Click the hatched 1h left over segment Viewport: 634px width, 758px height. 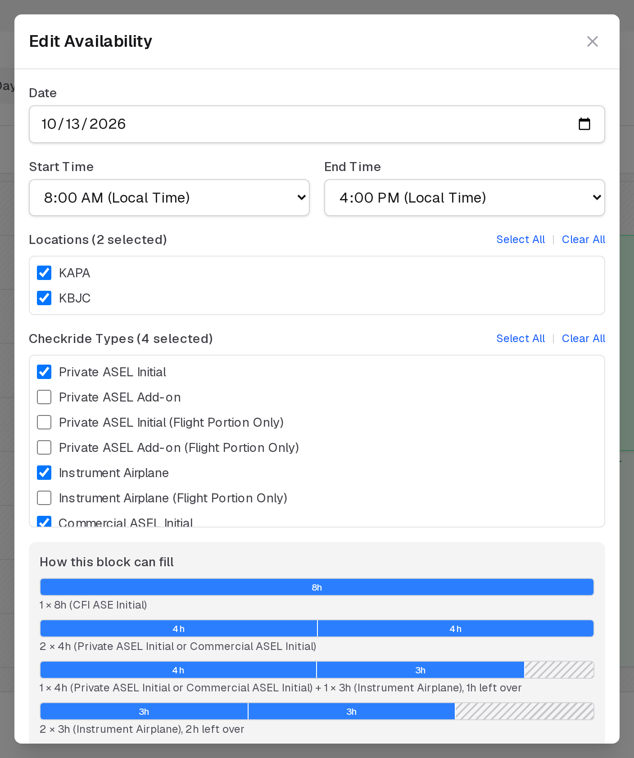pos(559,670)
